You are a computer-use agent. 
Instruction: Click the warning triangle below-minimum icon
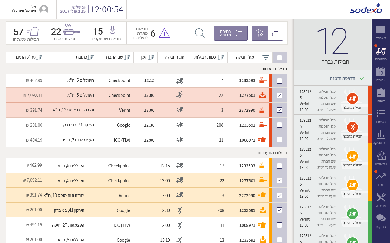(164, 33)
